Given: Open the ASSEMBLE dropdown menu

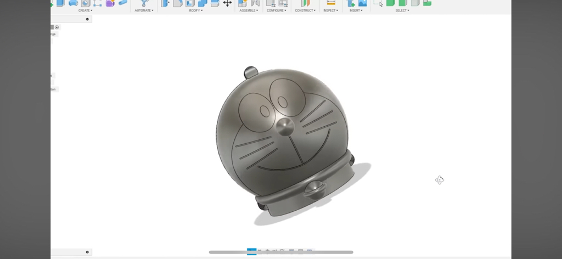Looking at the screenshot, I should (249, 10).
